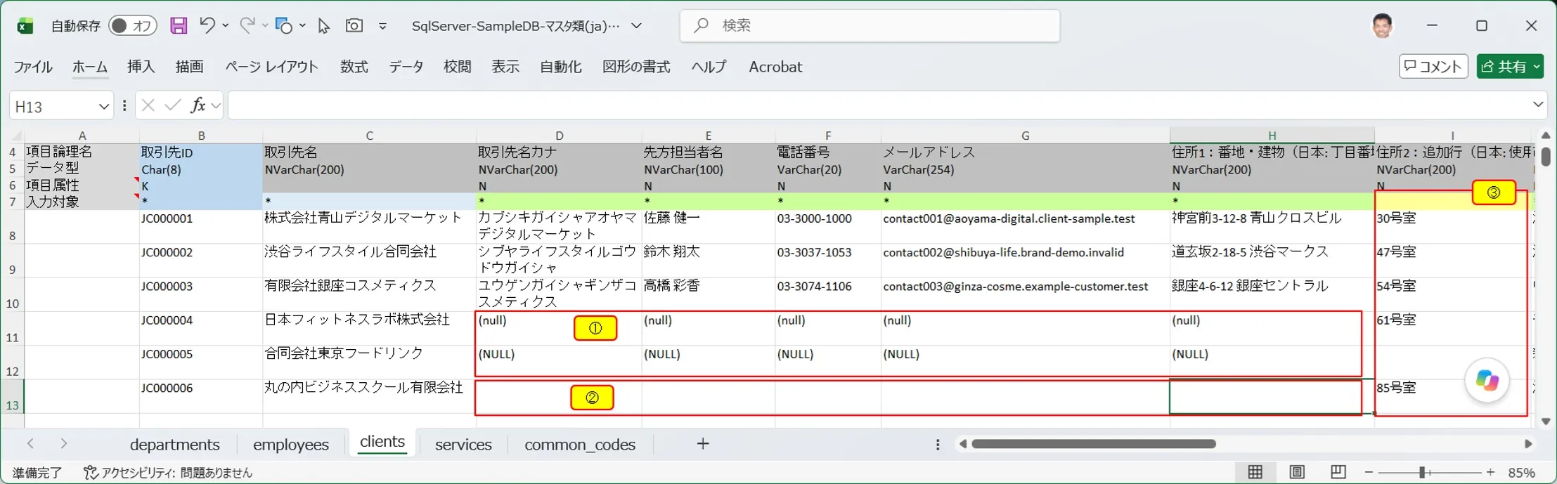Open the ファイル menu
Screen dimensions: 1557x484
pyautogui.click(x=33, y=67)
